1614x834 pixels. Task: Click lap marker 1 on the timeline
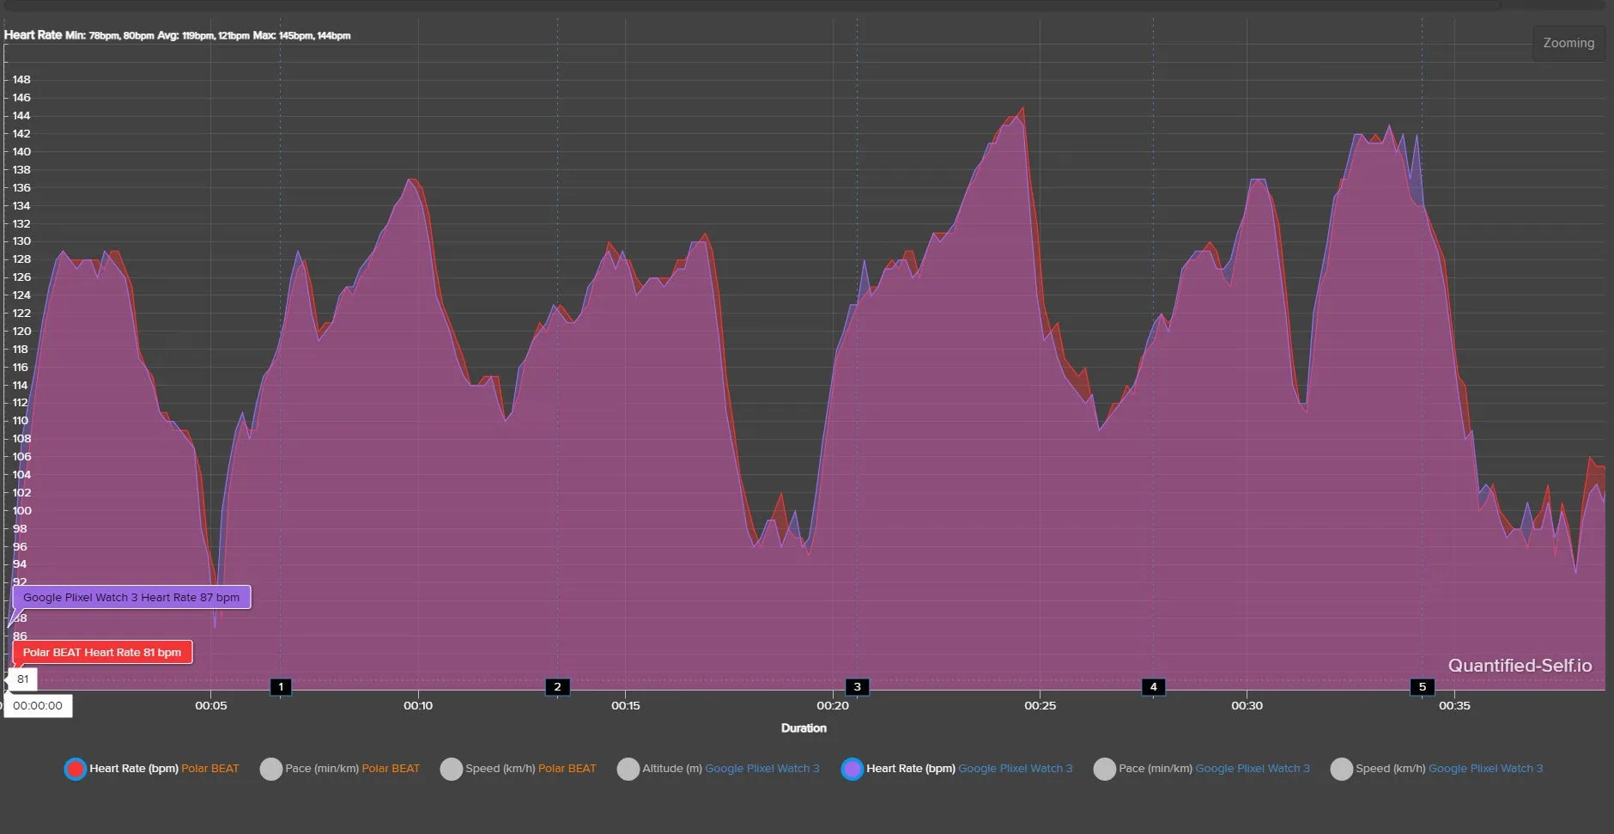point(281,687)
